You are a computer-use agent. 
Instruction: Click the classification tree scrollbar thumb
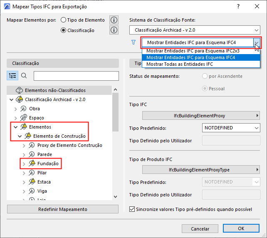[115, 112]
